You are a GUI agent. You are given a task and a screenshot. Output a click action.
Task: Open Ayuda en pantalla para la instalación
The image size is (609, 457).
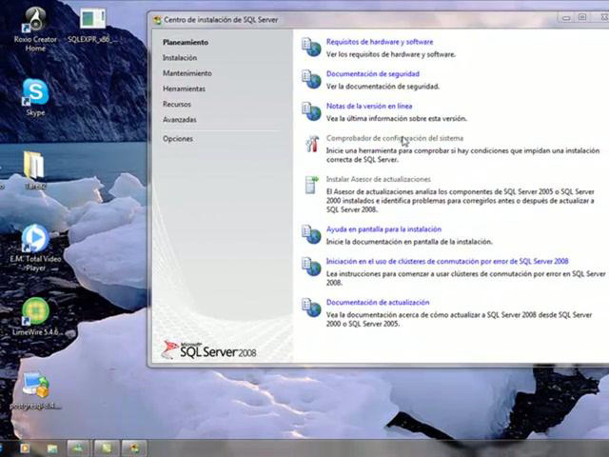(384, 229)
